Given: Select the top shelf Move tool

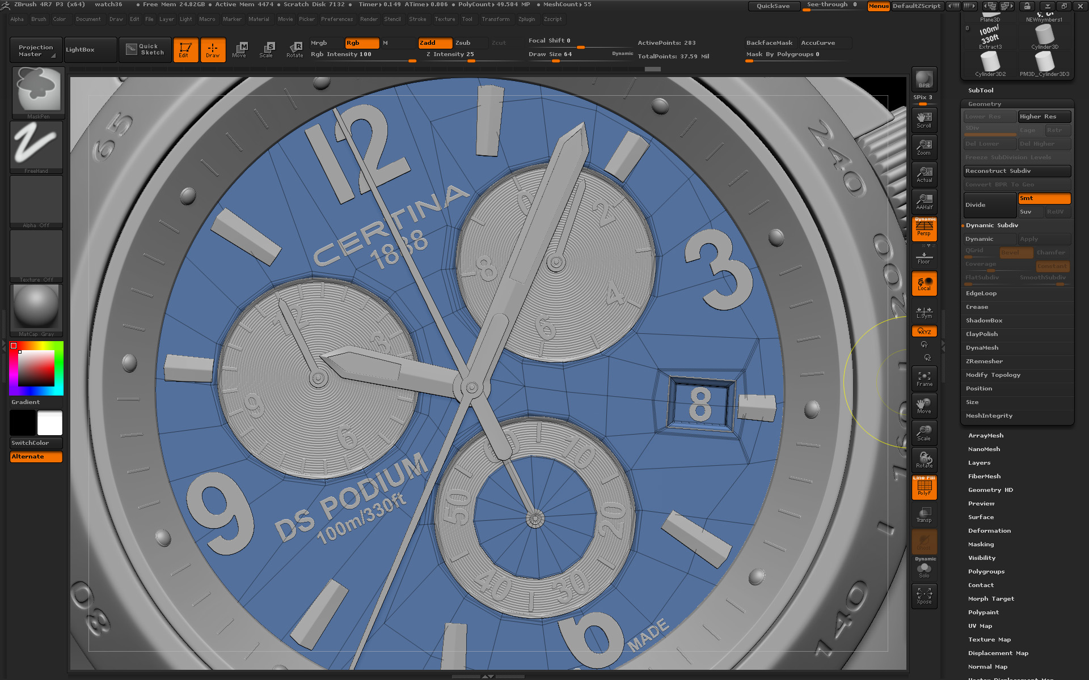Looking at the screenshot, I should point(240,49).
